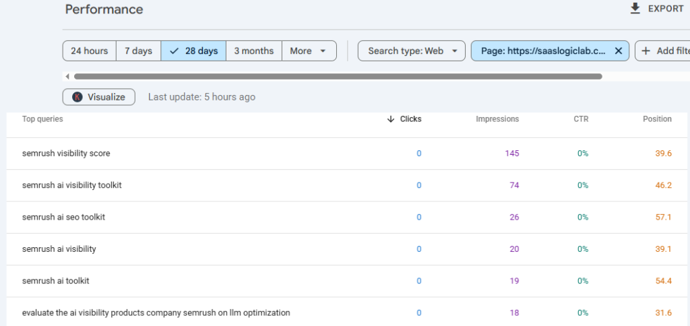Click impressions value 18
The width and height of the screenshot is (690, 326).
pyautogui.click(x=514, y=313)
